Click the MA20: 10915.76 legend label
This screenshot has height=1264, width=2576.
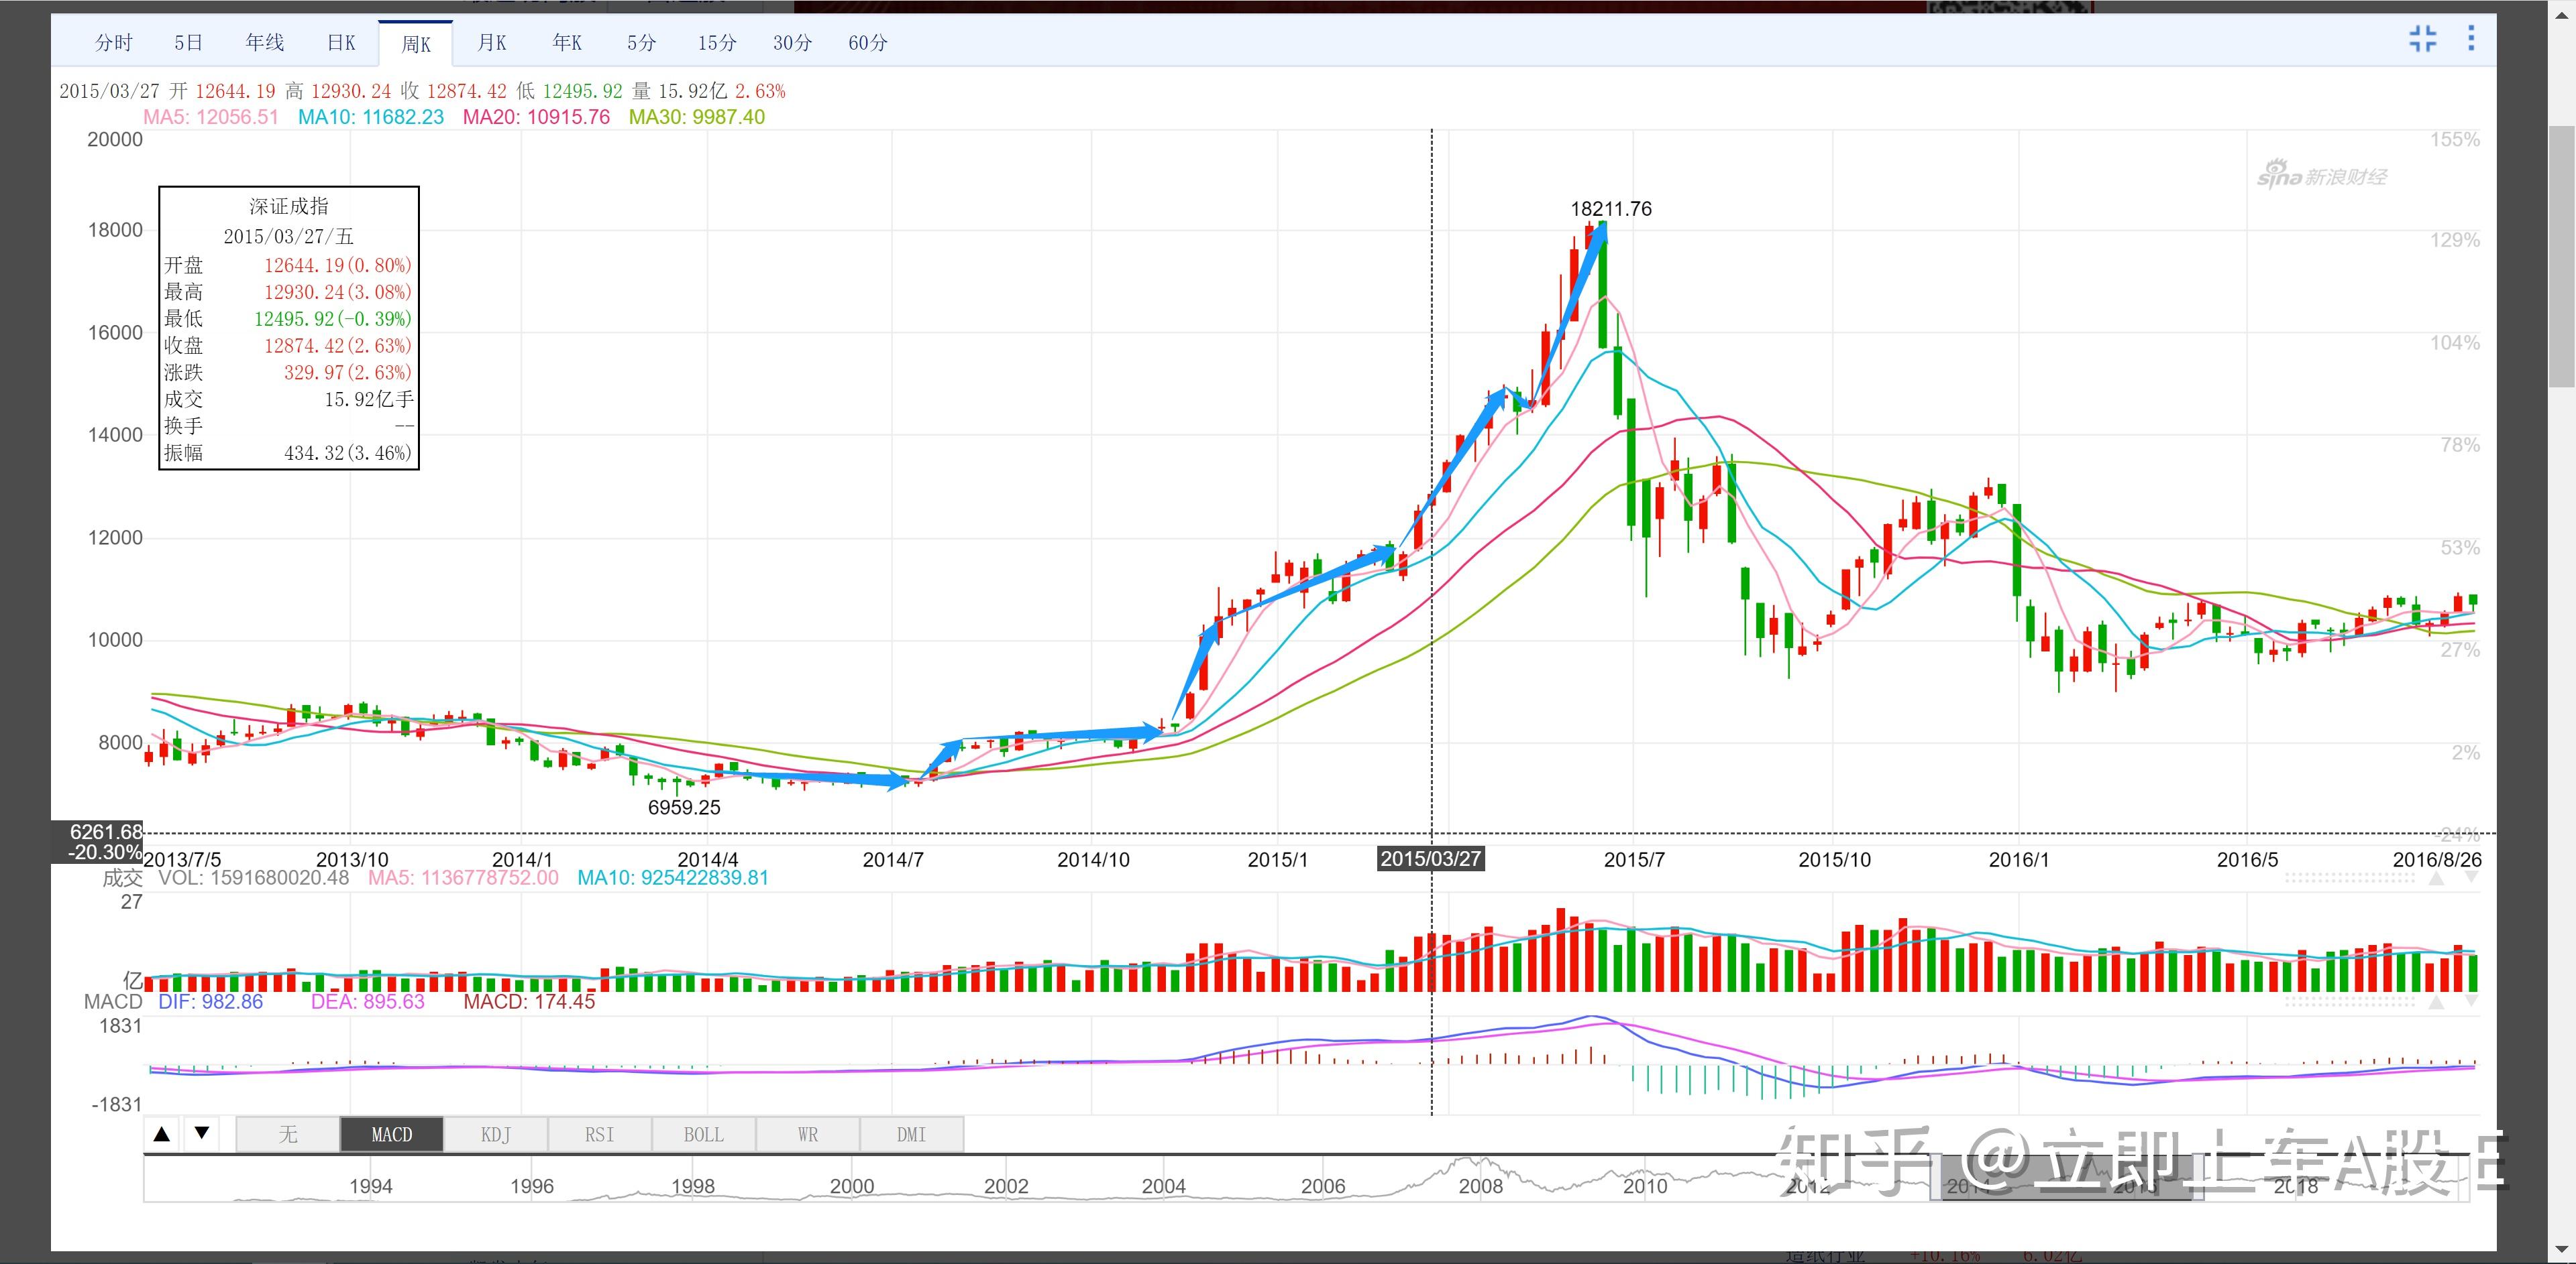pyautogui.click(x=536, y=117)
